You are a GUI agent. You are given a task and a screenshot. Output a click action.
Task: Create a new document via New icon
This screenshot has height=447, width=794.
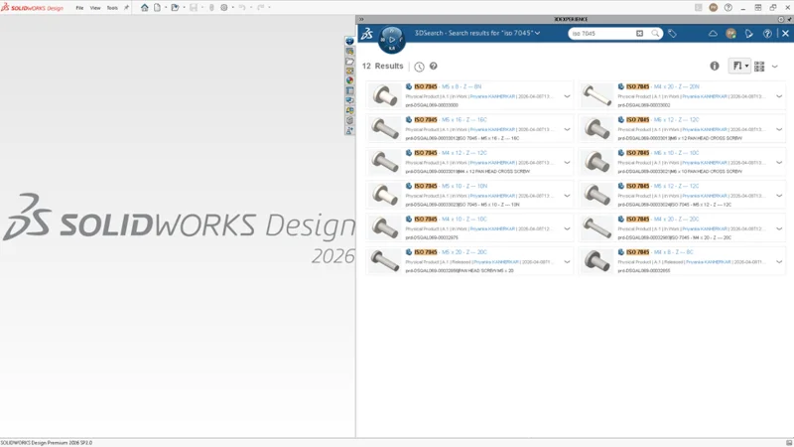coord(157,8)
